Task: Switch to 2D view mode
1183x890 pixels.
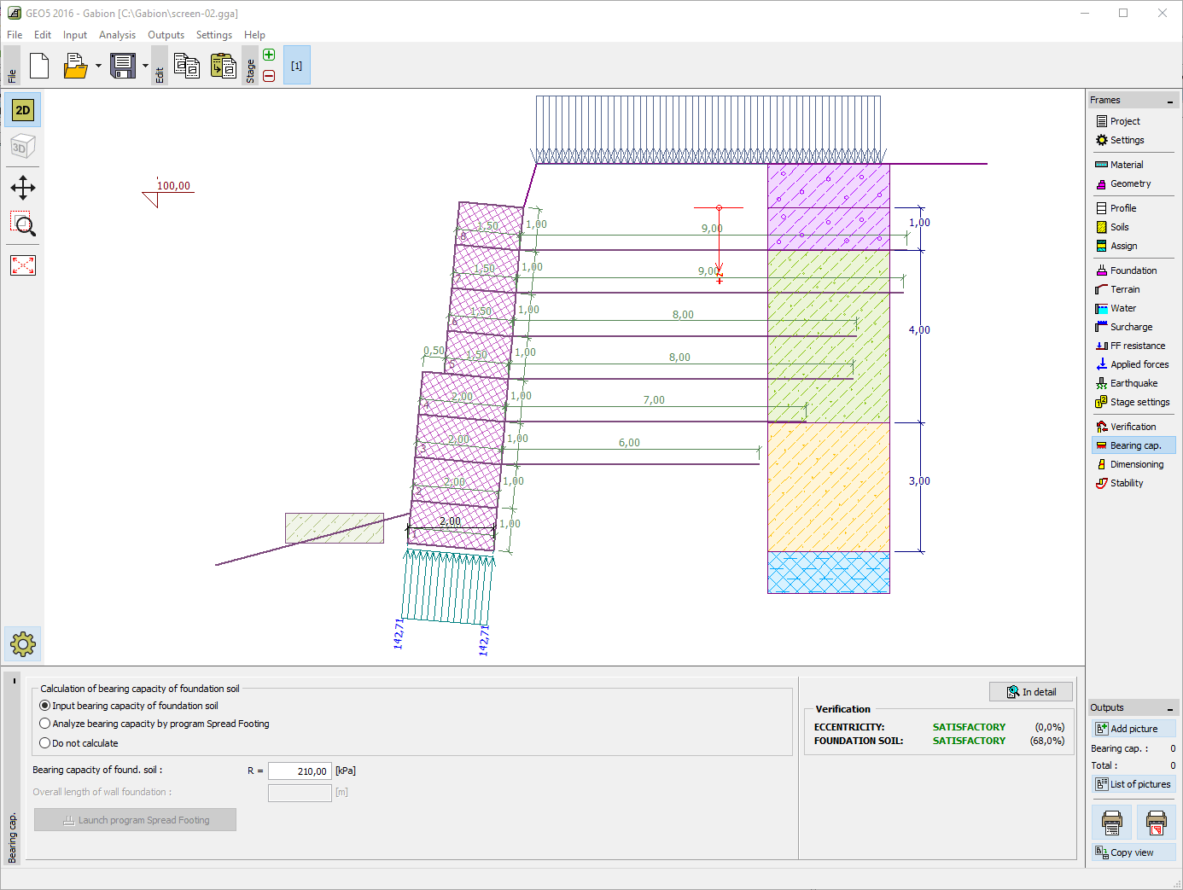Action: (x=23, y=110)
